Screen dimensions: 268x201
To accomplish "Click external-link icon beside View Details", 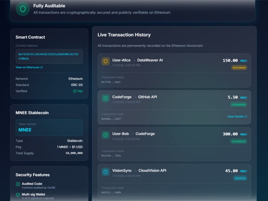I will [246, 116].
